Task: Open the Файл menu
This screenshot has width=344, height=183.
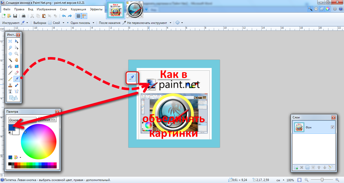Action: point(7,9)
